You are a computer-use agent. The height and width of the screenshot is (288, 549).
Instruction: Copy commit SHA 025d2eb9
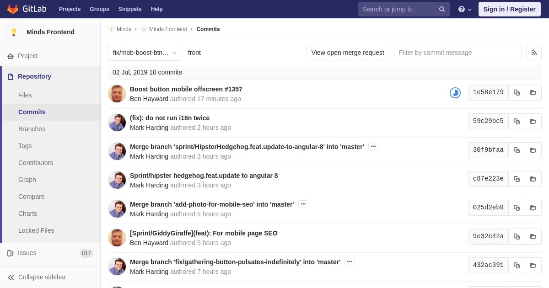(517, 208)
